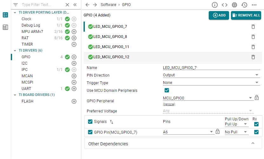Open the history icon in the header
Viewport: 264px width, 159px height.
click(x=244, y=5)
